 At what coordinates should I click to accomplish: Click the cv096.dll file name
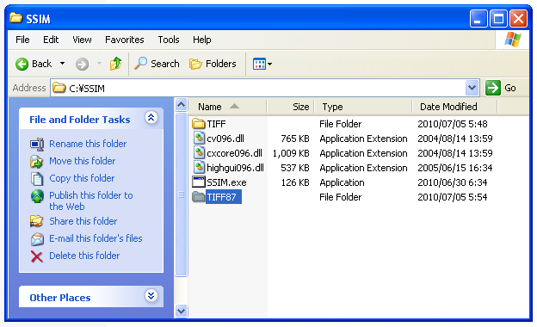click(x=225, y=139)
